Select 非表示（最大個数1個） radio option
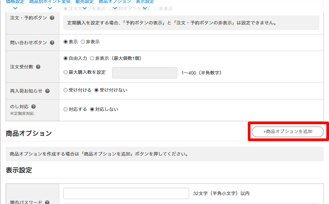The image size is (329, 204). pos(92,58)
